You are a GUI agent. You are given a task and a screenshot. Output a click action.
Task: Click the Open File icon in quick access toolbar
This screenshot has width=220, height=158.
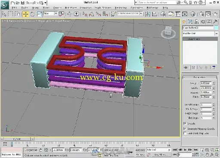pos(18,3)
